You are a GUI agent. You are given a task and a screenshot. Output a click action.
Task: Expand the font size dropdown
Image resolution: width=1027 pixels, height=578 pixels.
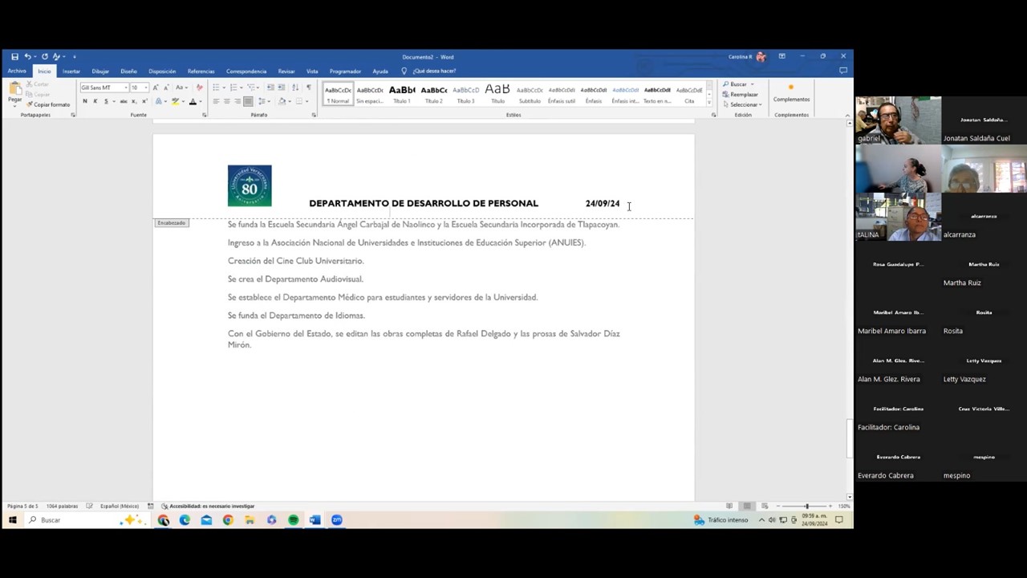tap(145, 88)
